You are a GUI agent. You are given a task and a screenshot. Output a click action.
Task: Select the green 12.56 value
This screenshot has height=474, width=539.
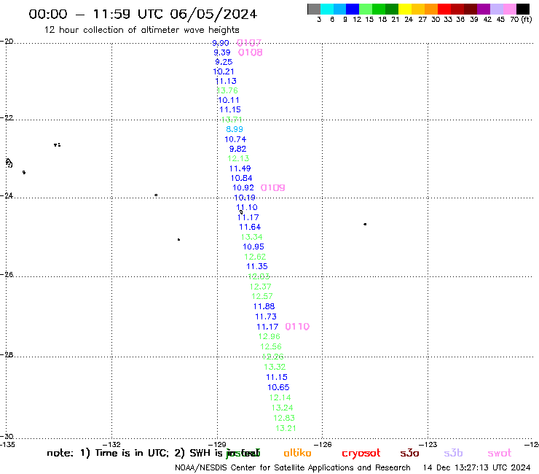[x=271, y=346]
